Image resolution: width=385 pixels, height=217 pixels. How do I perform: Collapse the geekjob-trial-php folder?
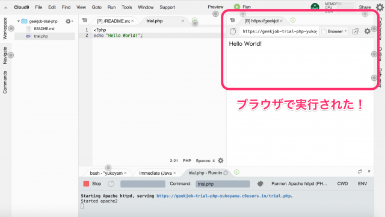click(x=19, y=21)
